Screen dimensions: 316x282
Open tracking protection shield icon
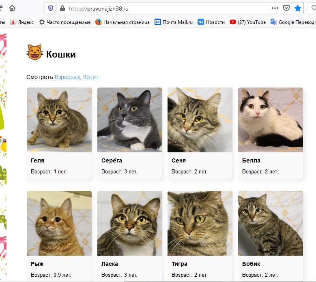point(51,8)
